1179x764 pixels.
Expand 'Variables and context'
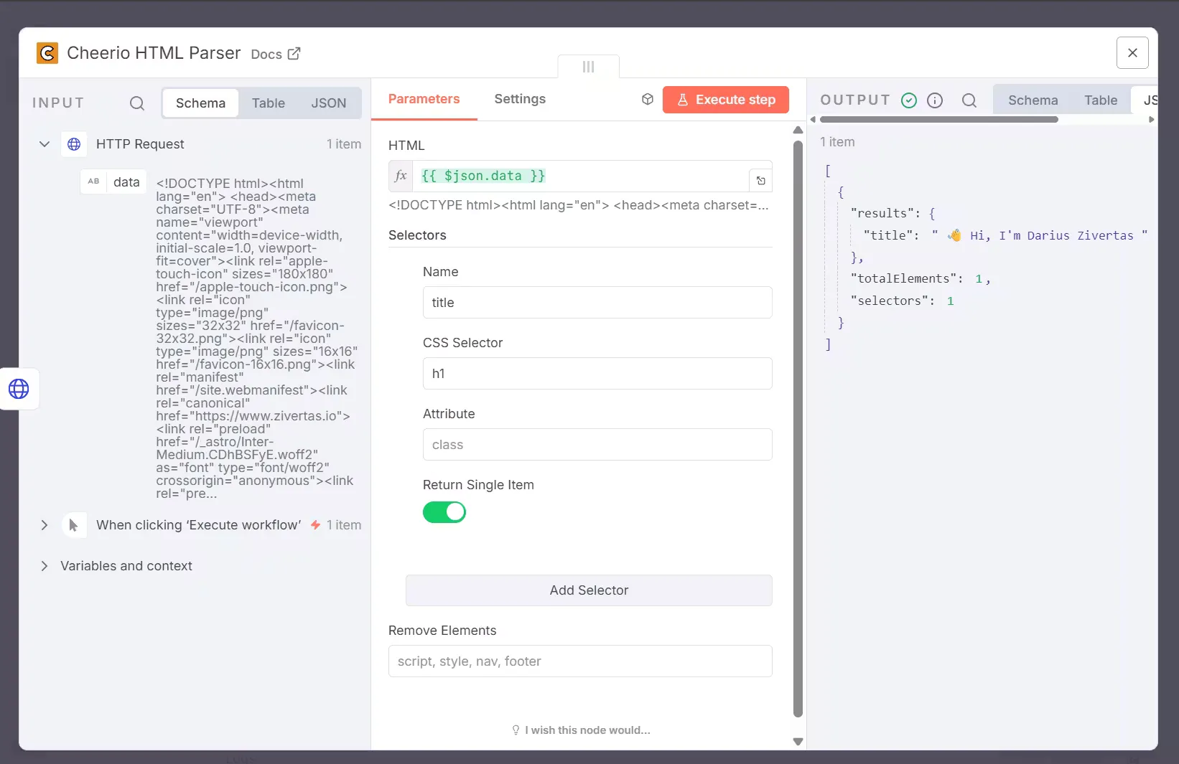pyautogui.click(x=44, y=566)
